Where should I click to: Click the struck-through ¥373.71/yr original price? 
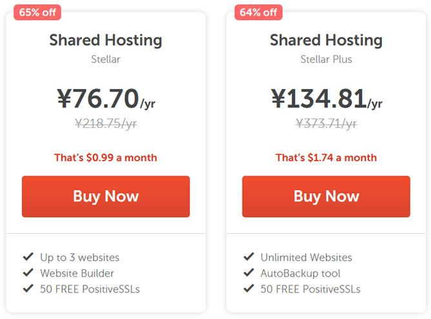(326, 125)
